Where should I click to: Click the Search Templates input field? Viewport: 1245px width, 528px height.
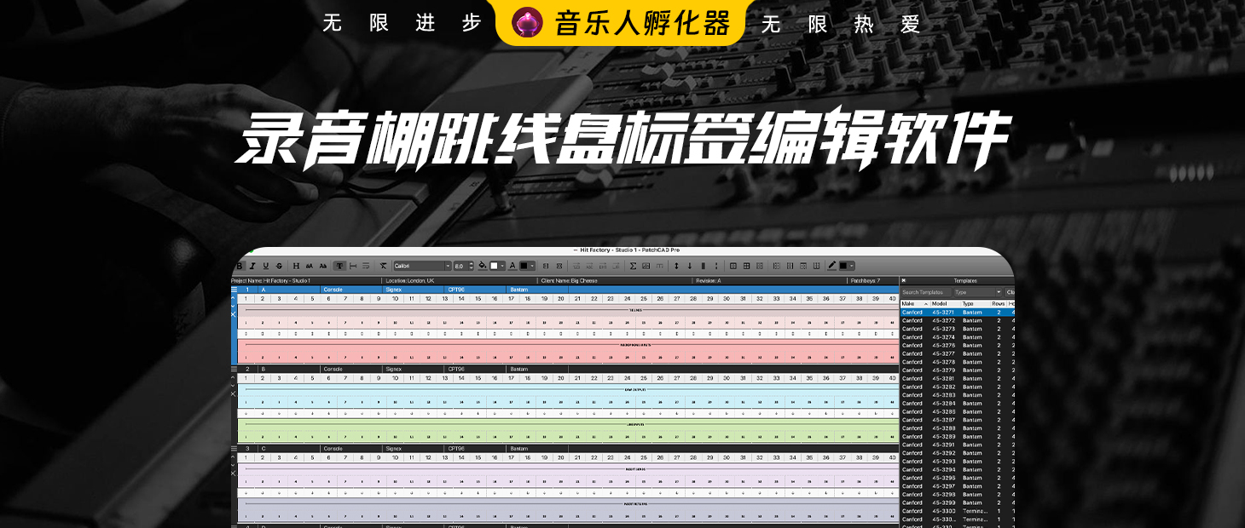coord(925,292)
